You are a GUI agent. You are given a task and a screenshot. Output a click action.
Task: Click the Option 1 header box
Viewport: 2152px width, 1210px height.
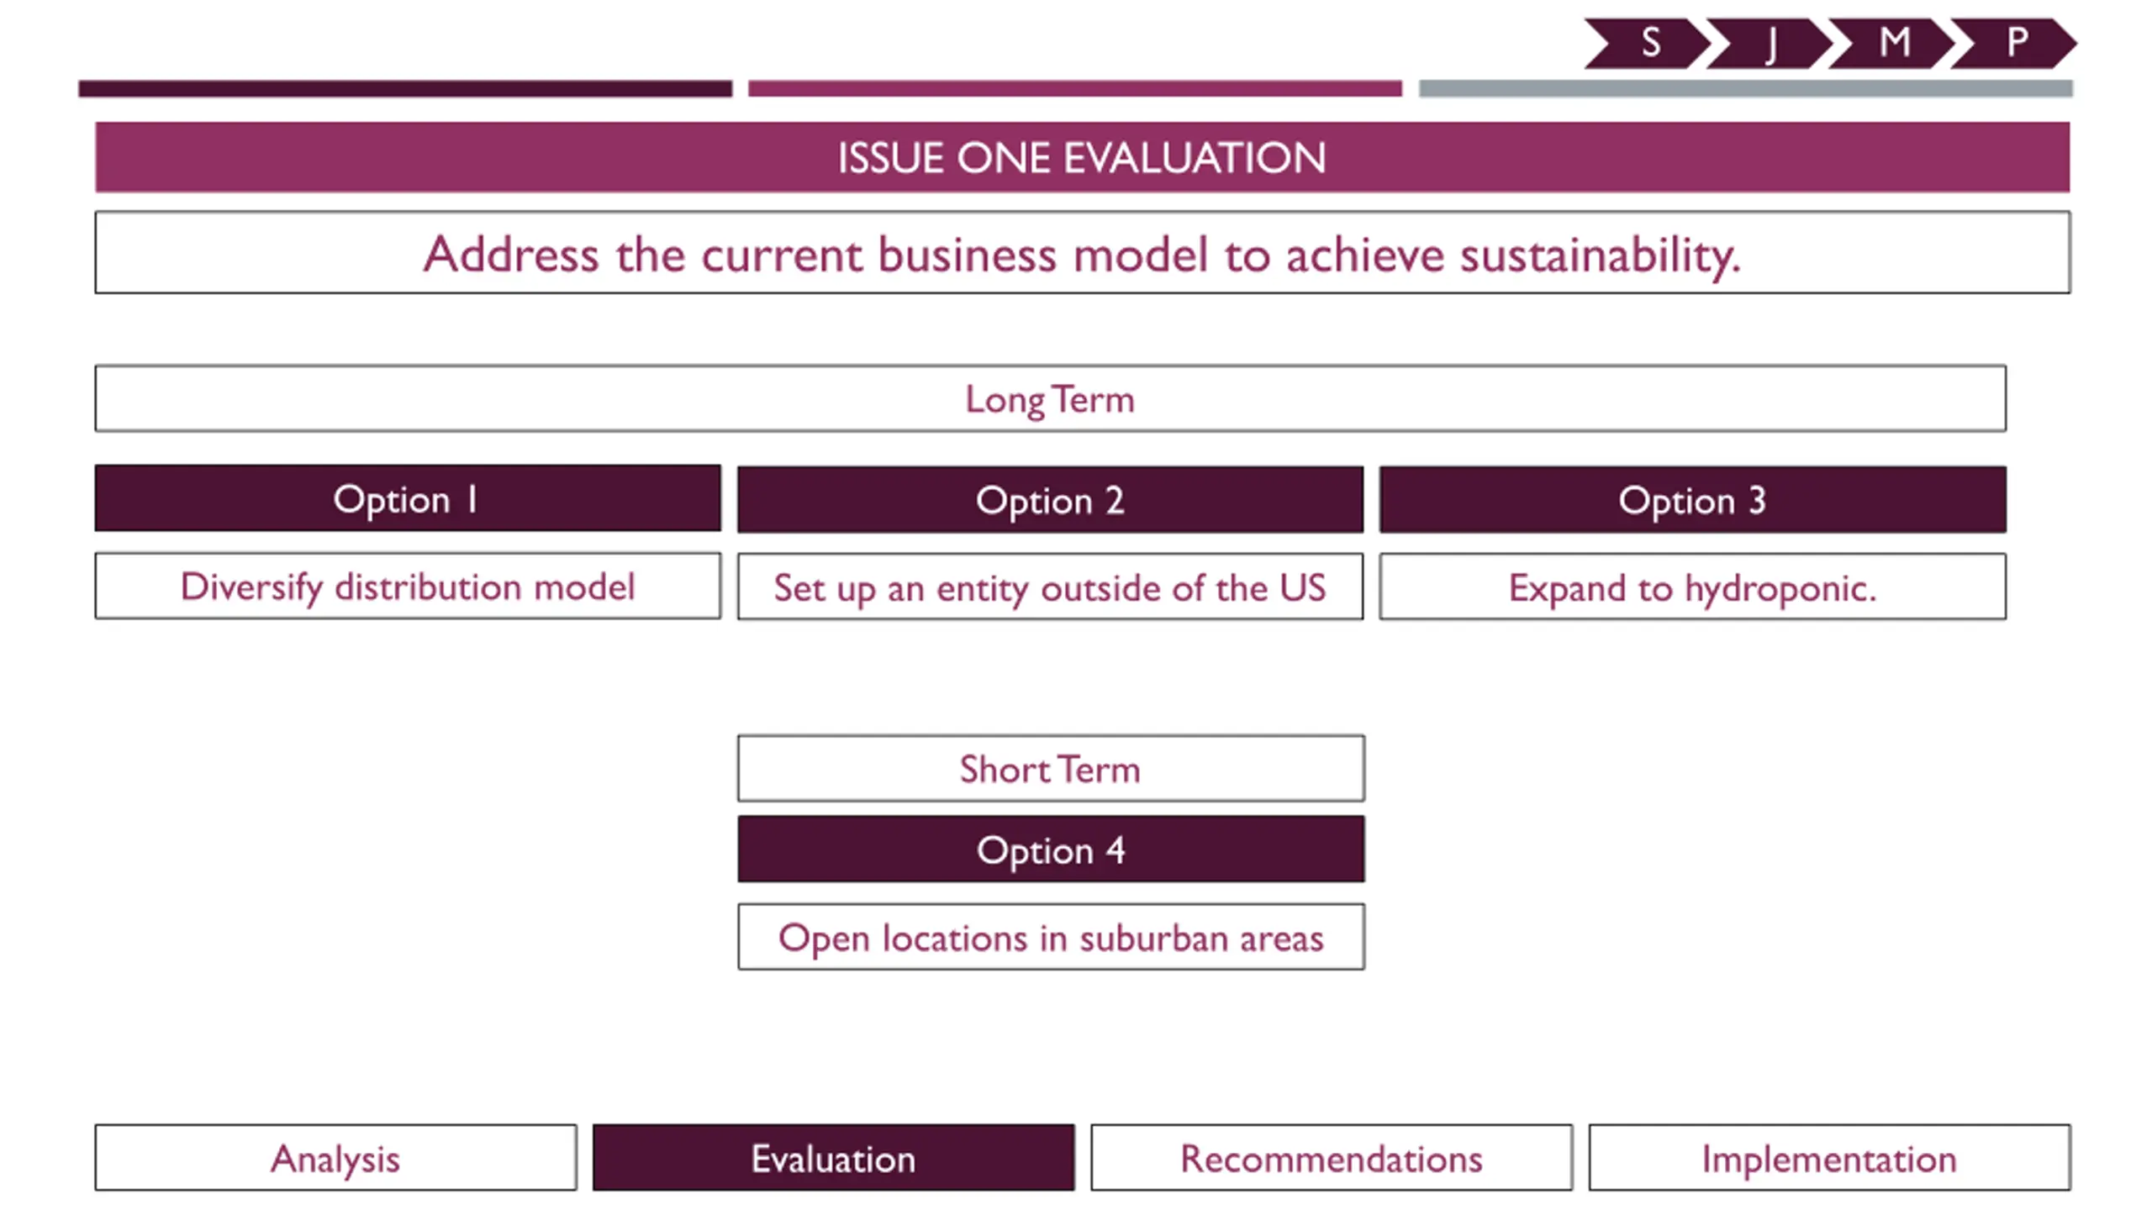(408, 498)
